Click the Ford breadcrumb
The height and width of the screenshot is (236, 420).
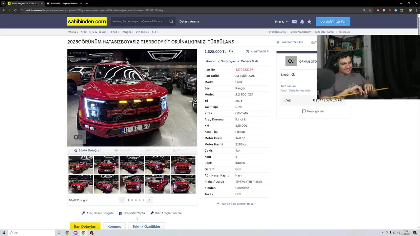pos(114,32)
